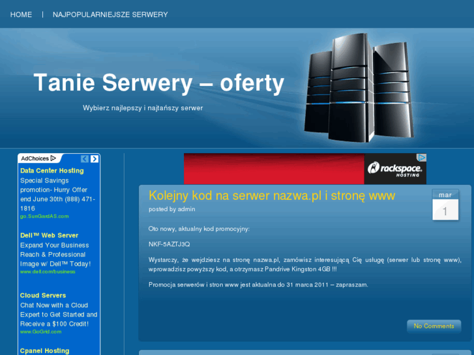This screenshot has height=355, width=474.
Task: Click the server towers header image
Action: coord(359,88)
